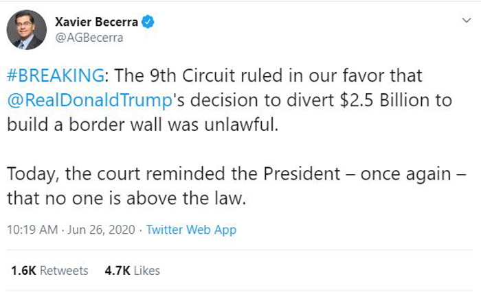Viewport: 481px width, 292px height.
Task: Visit the @RealDonaldTrump mention
Action: [x=87, y=100]
